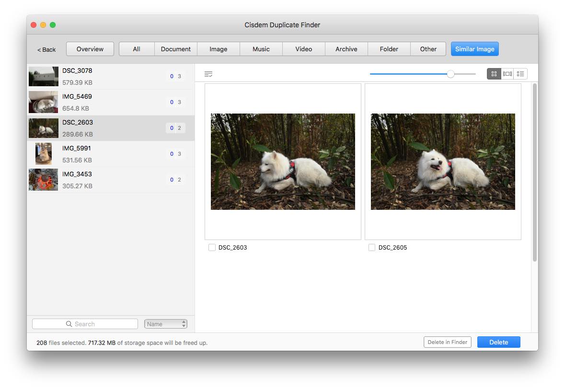This screenshot has height=389, width=565.
Task: Go back with the Back button
Action: click(x=46, y=49)
